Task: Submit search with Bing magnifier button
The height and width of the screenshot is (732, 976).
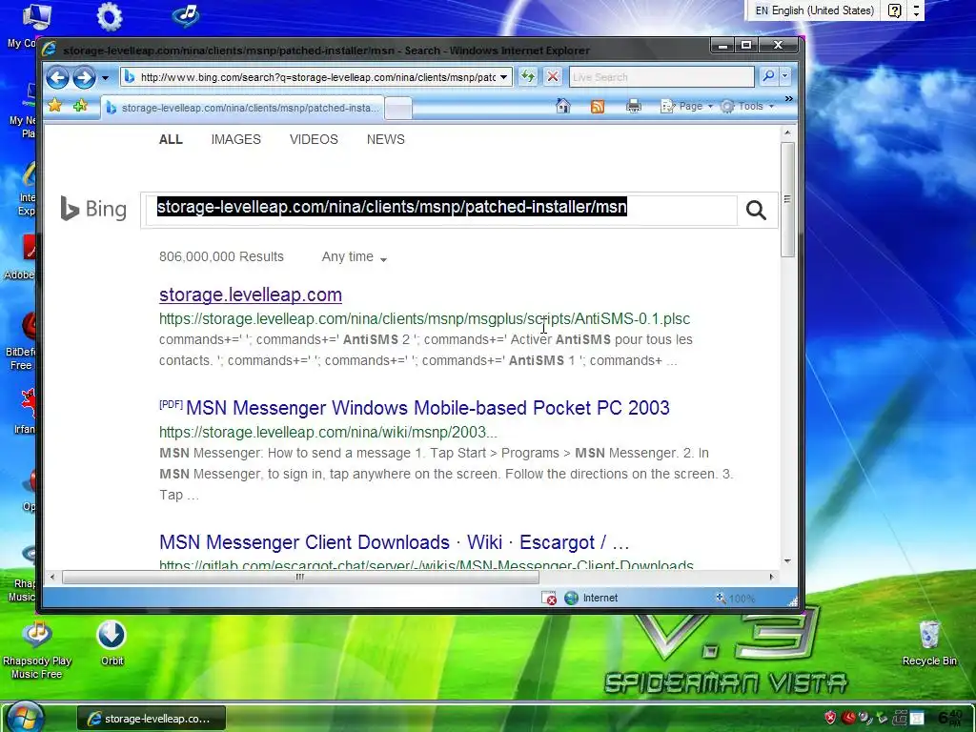Action: pos(756,211)
